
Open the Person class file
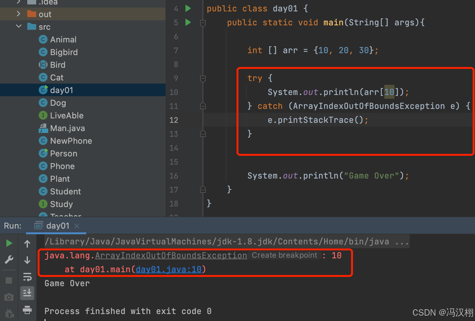63,154
